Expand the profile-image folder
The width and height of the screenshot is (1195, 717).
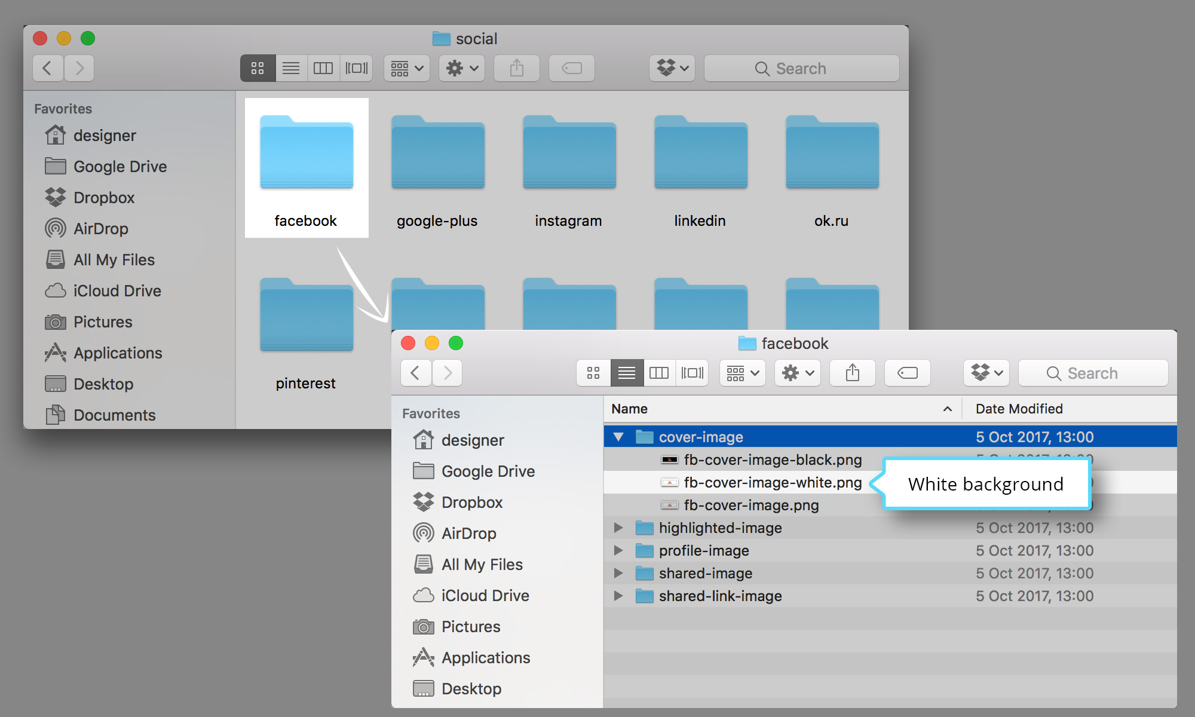point(618,550)
